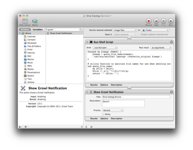Open the Pass input 'as arguments' dropdown

(x=161, y=48)
